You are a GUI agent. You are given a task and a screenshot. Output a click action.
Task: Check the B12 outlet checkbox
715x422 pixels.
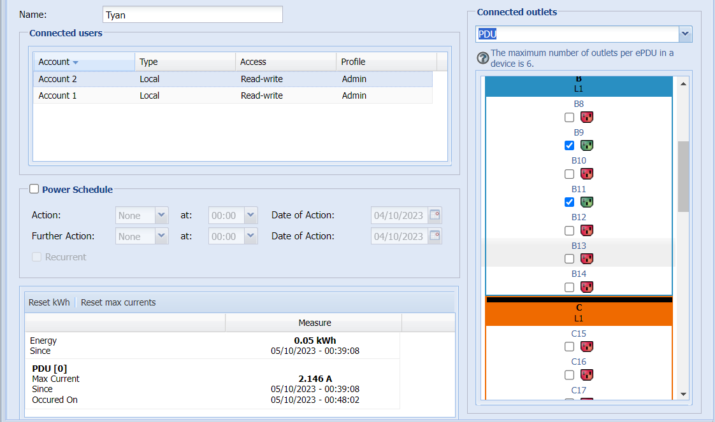pos(569,231)
